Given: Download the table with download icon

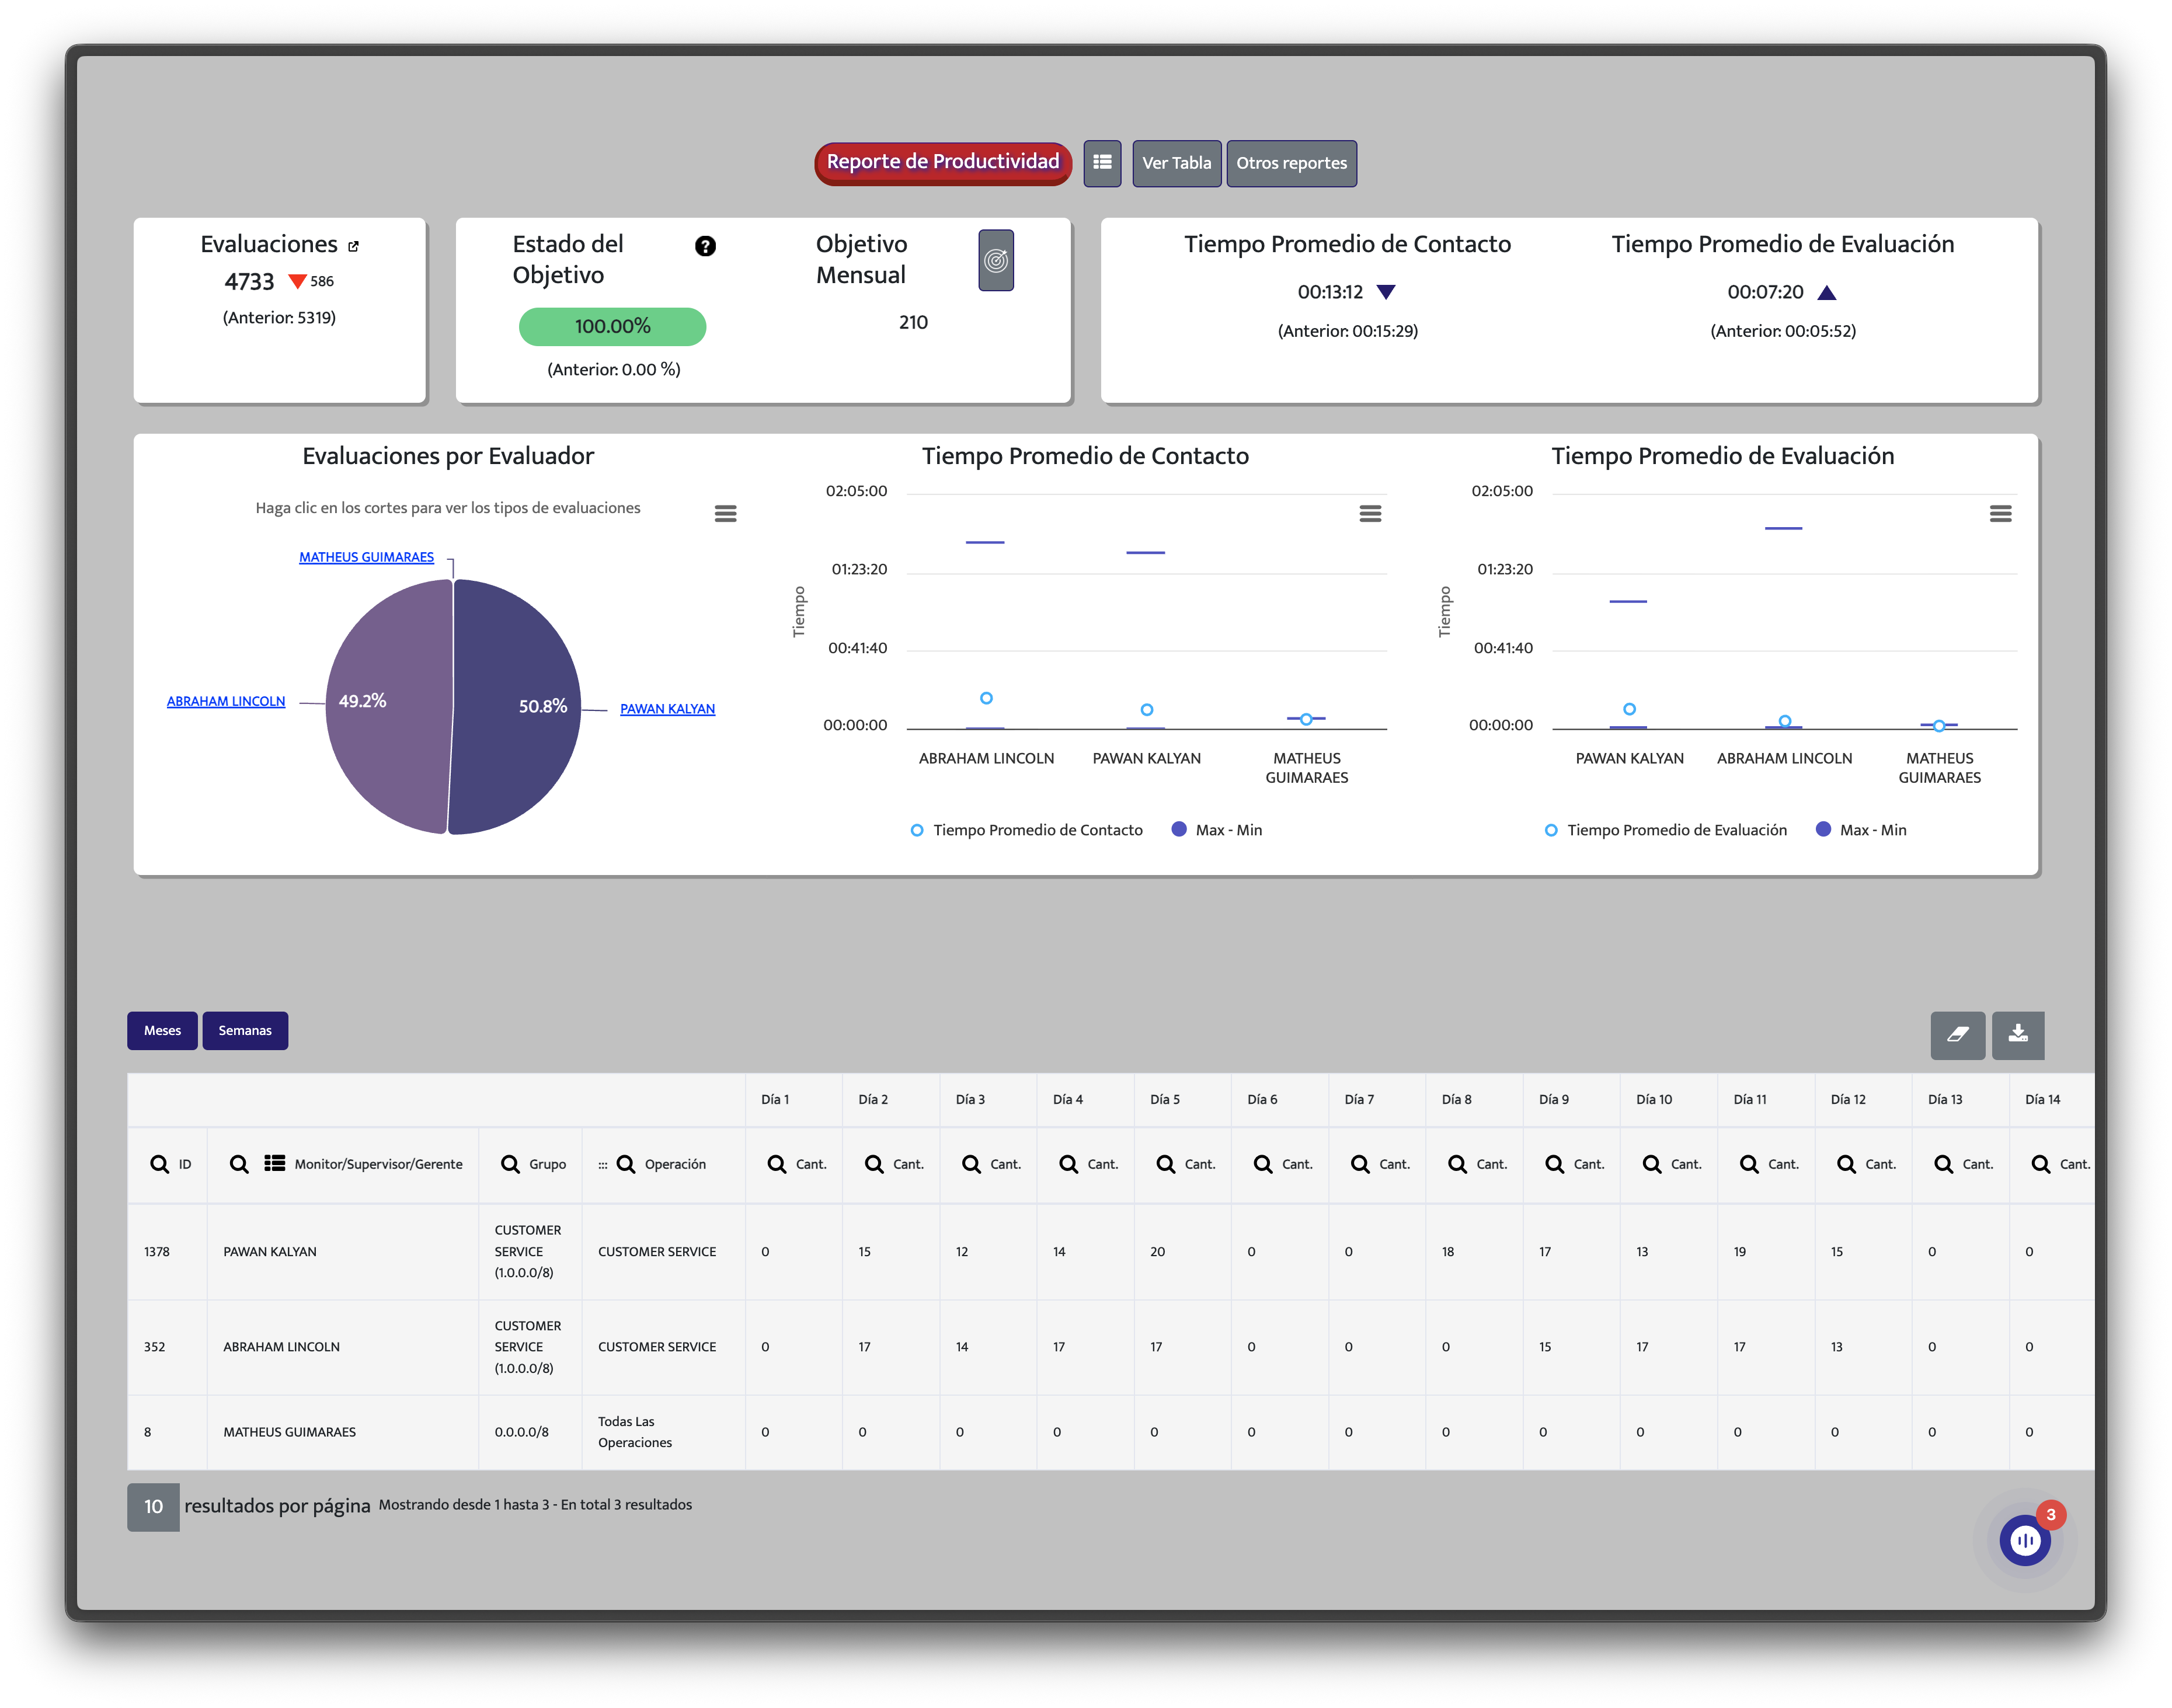Looking at the screenshot, I should [x=2017, y=1034].
